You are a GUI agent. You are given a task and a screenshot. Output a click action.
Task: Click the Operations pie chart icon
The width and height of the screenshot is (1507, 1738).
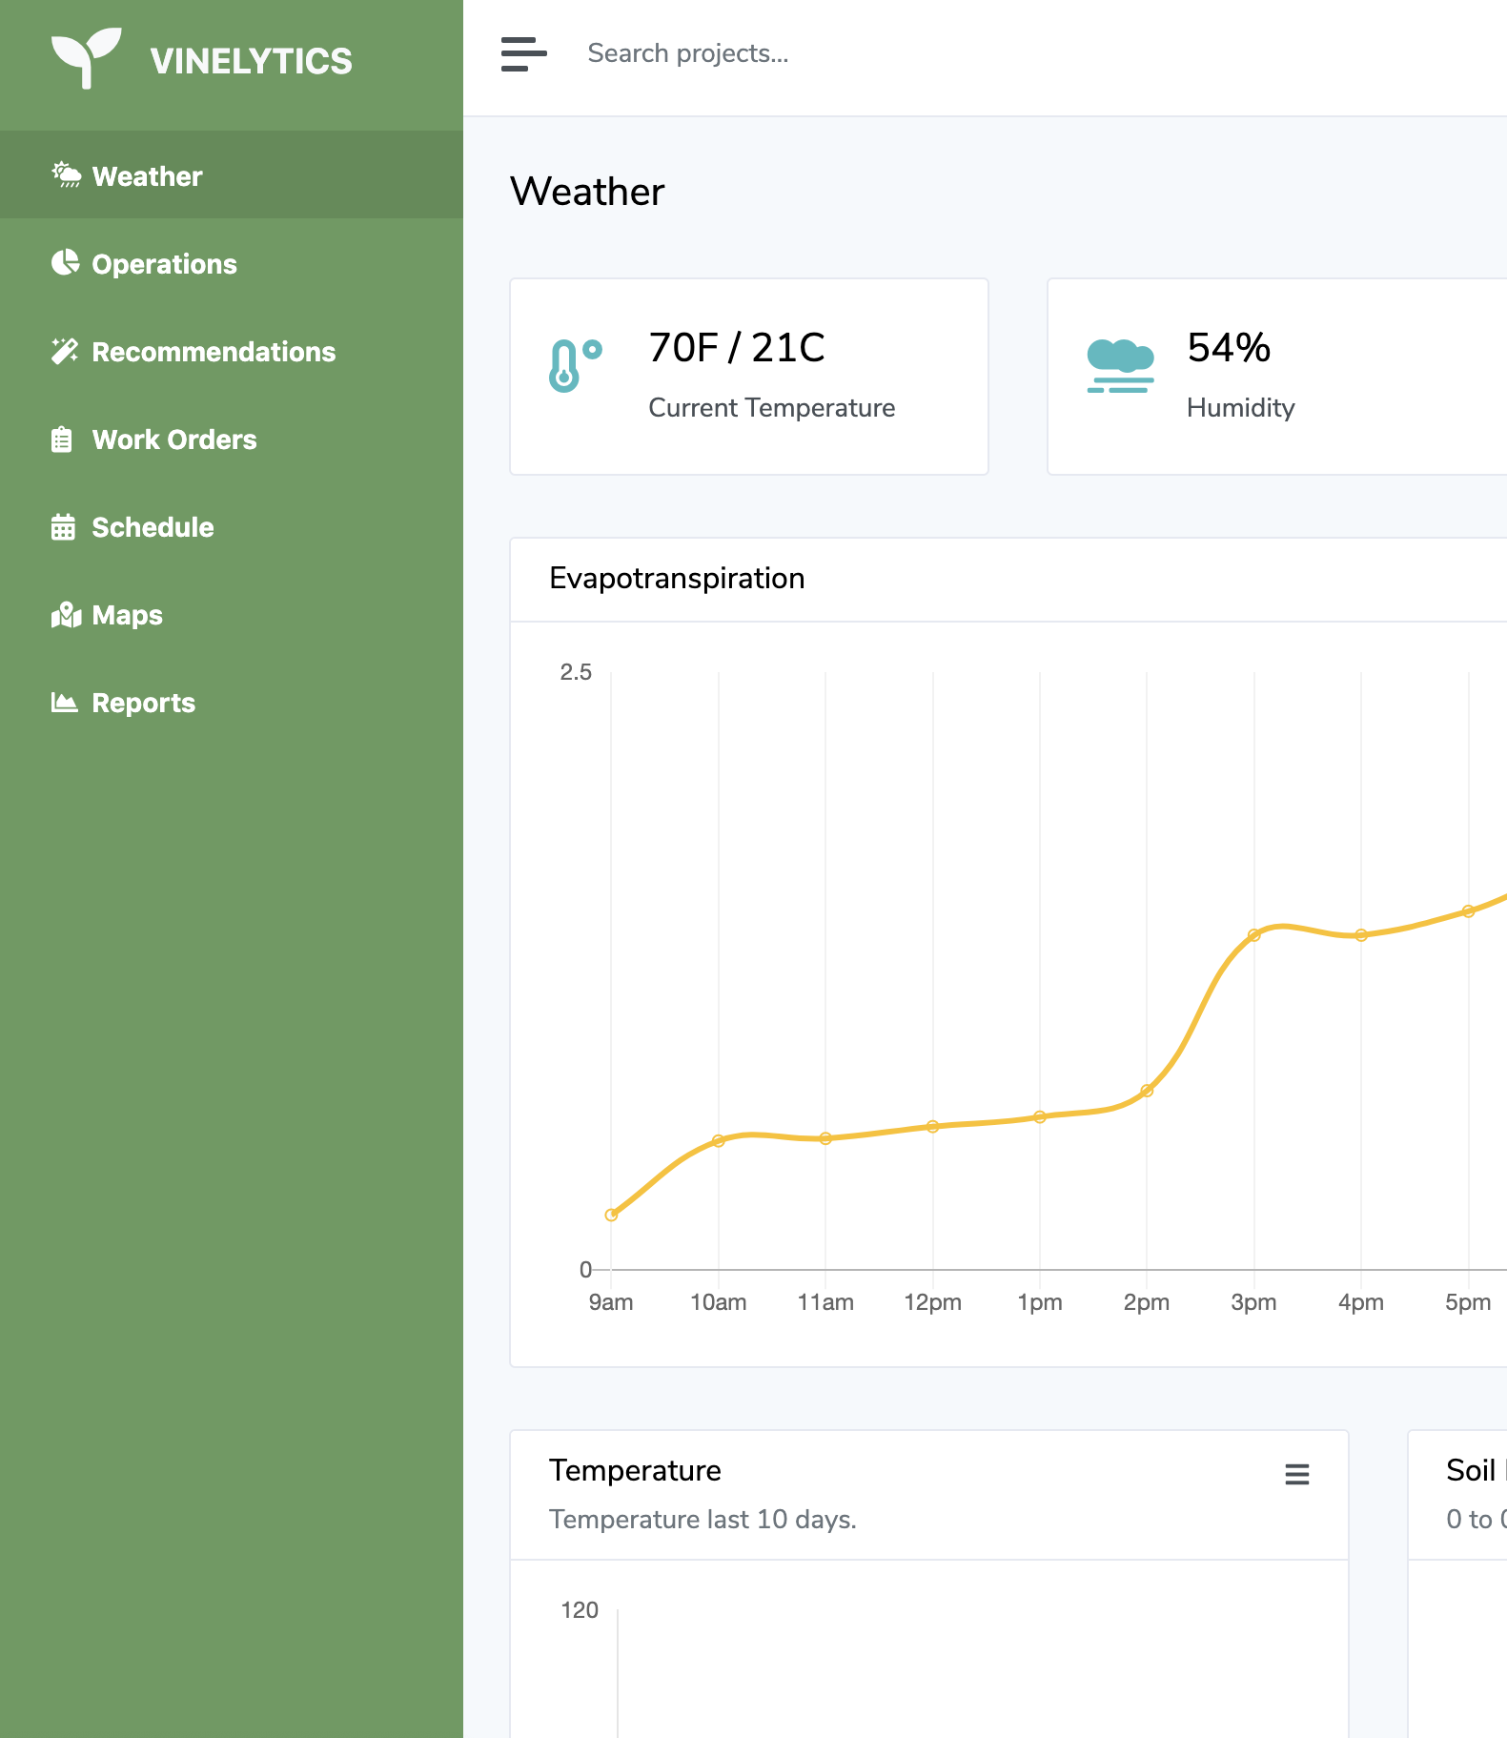(65, 263)
